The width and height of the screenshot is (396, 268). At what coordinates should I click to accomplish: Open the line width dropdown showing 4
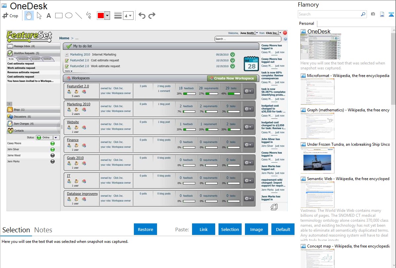[x=128, y=16]
